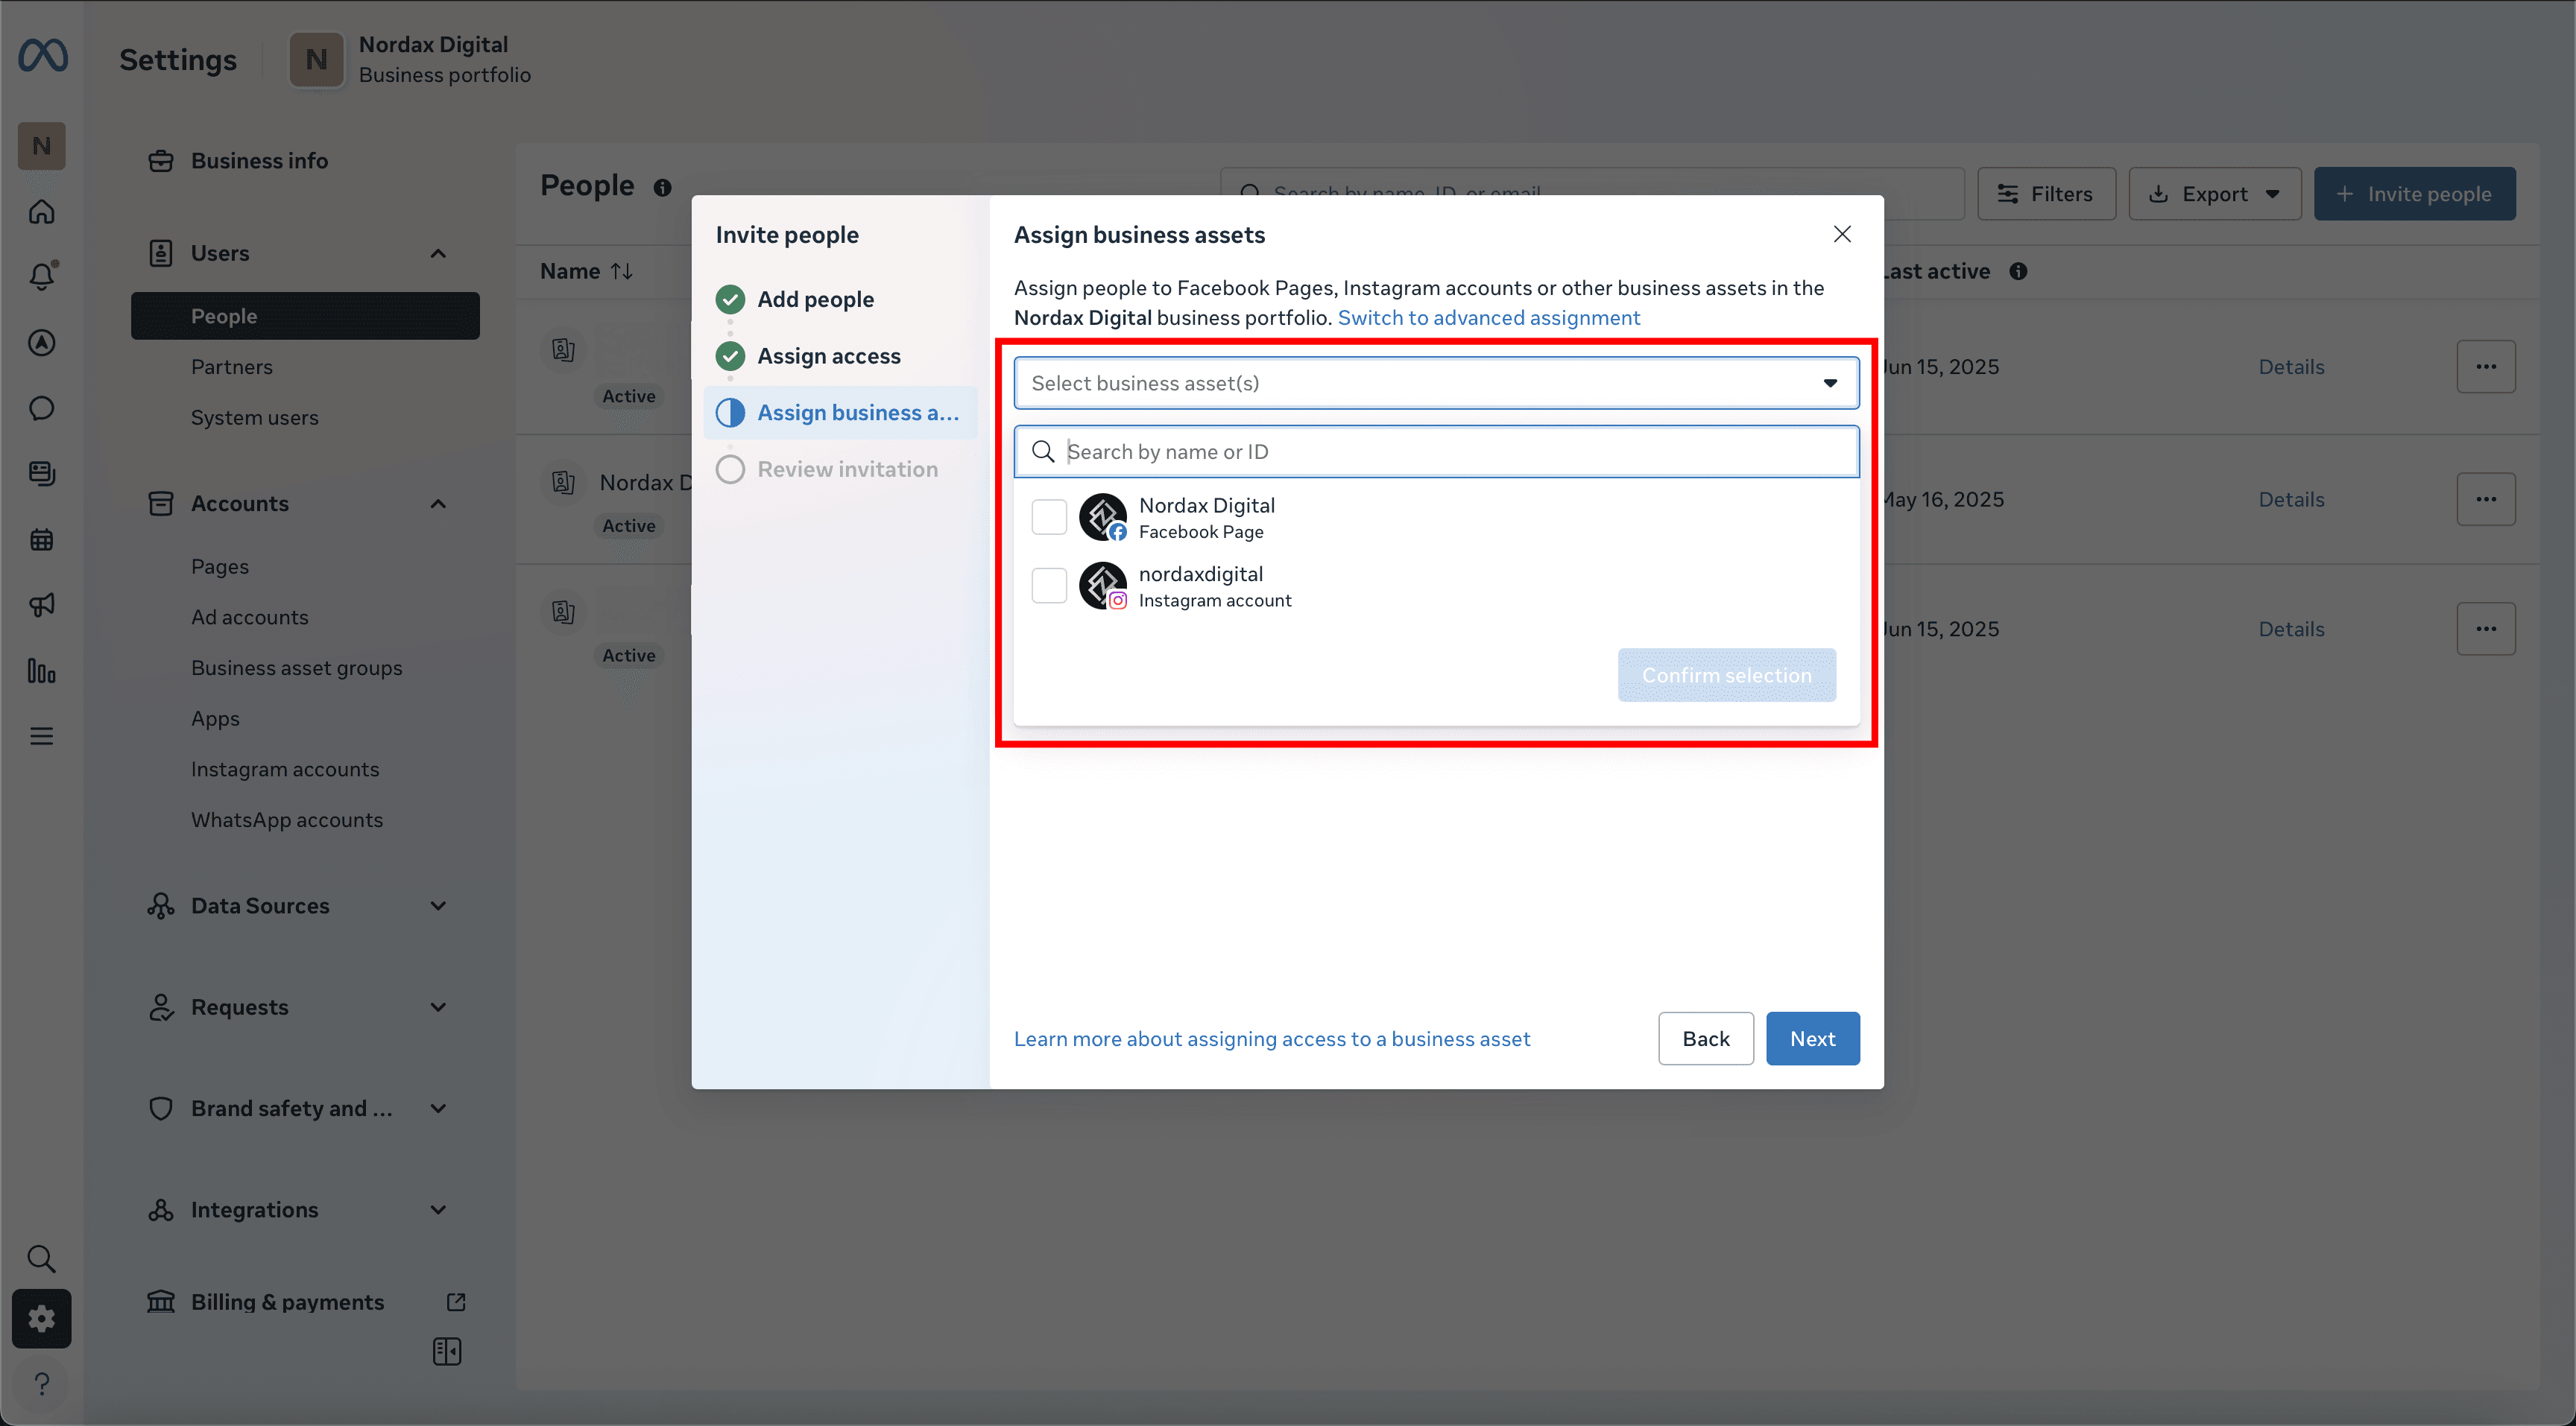Open the All Tools hamburger icon

point(41,735)
